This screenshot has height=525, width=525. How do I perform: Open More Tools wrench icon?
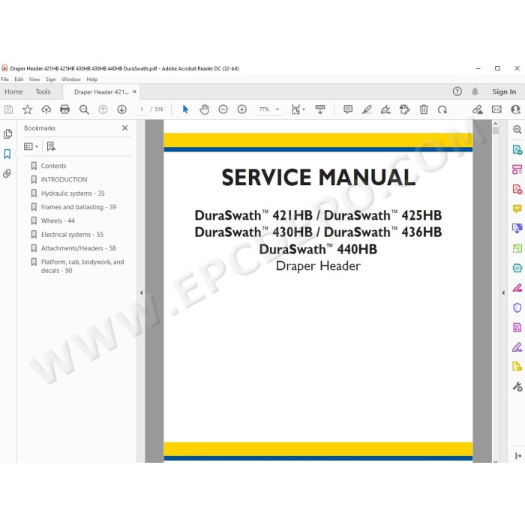pos(517,387)
